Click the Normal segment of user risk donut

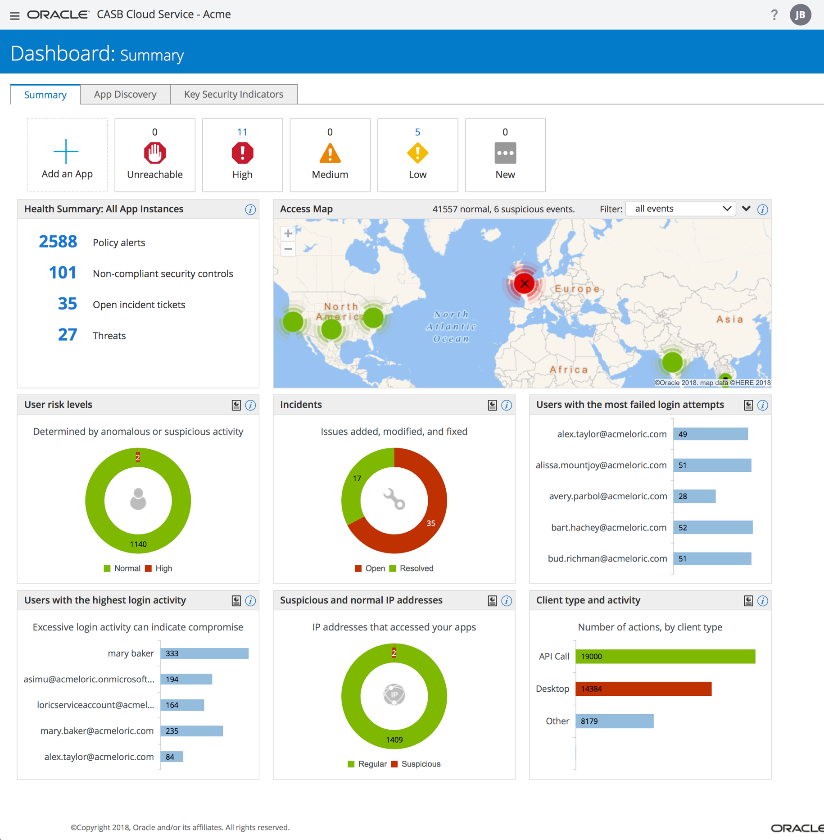pyautogui.click(x=138, y=543)
